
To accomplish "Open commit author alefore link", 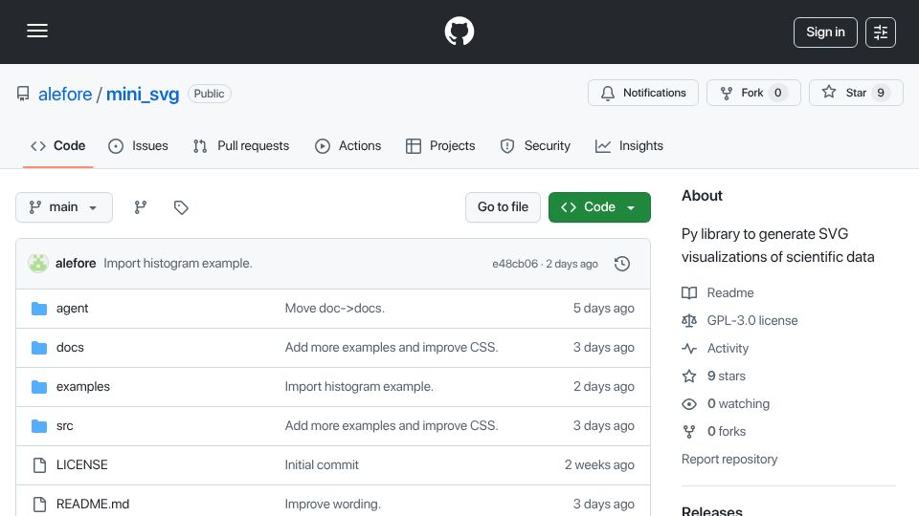I will point(76,264).
